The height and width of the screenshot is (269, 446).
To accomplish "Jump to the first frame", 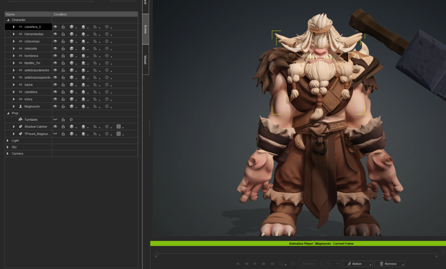I will pos(237,264).
